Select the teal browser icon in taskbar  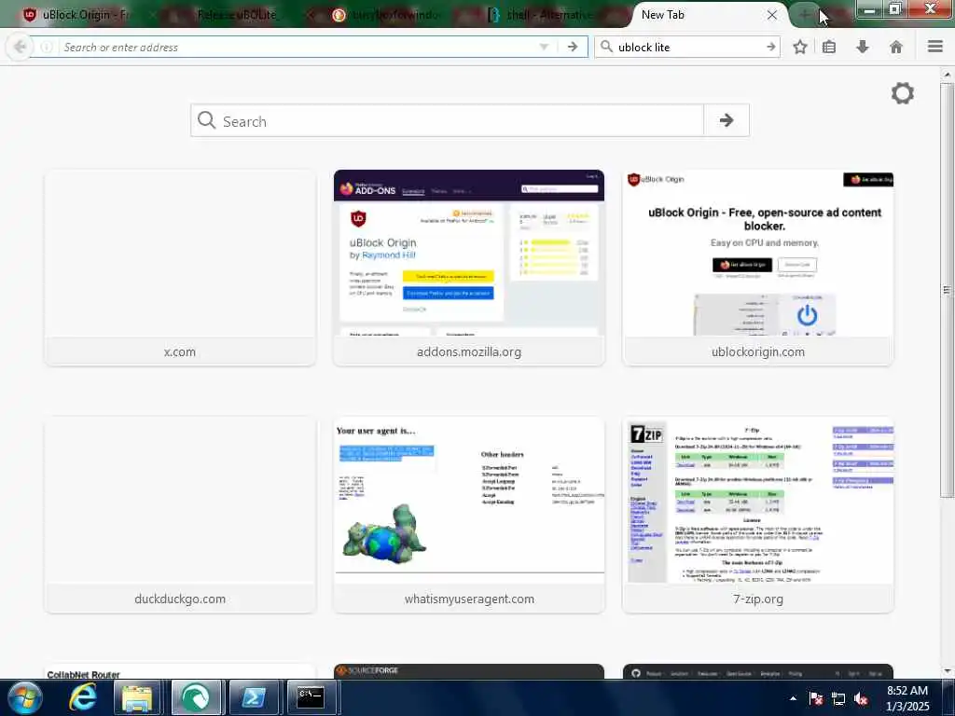(196, 697)
